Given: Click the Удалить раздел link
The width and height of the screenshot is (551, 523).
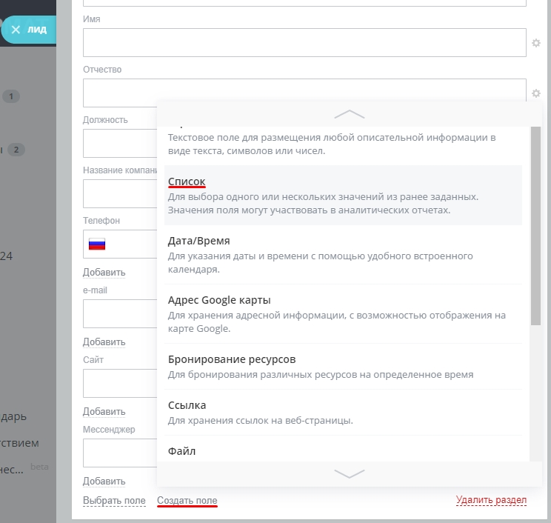Looking at the screenshot, I should [x=491, y=499].
